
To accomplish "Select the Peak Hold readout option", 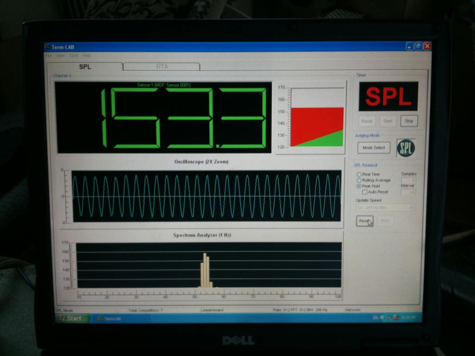I will coord(359,186).
